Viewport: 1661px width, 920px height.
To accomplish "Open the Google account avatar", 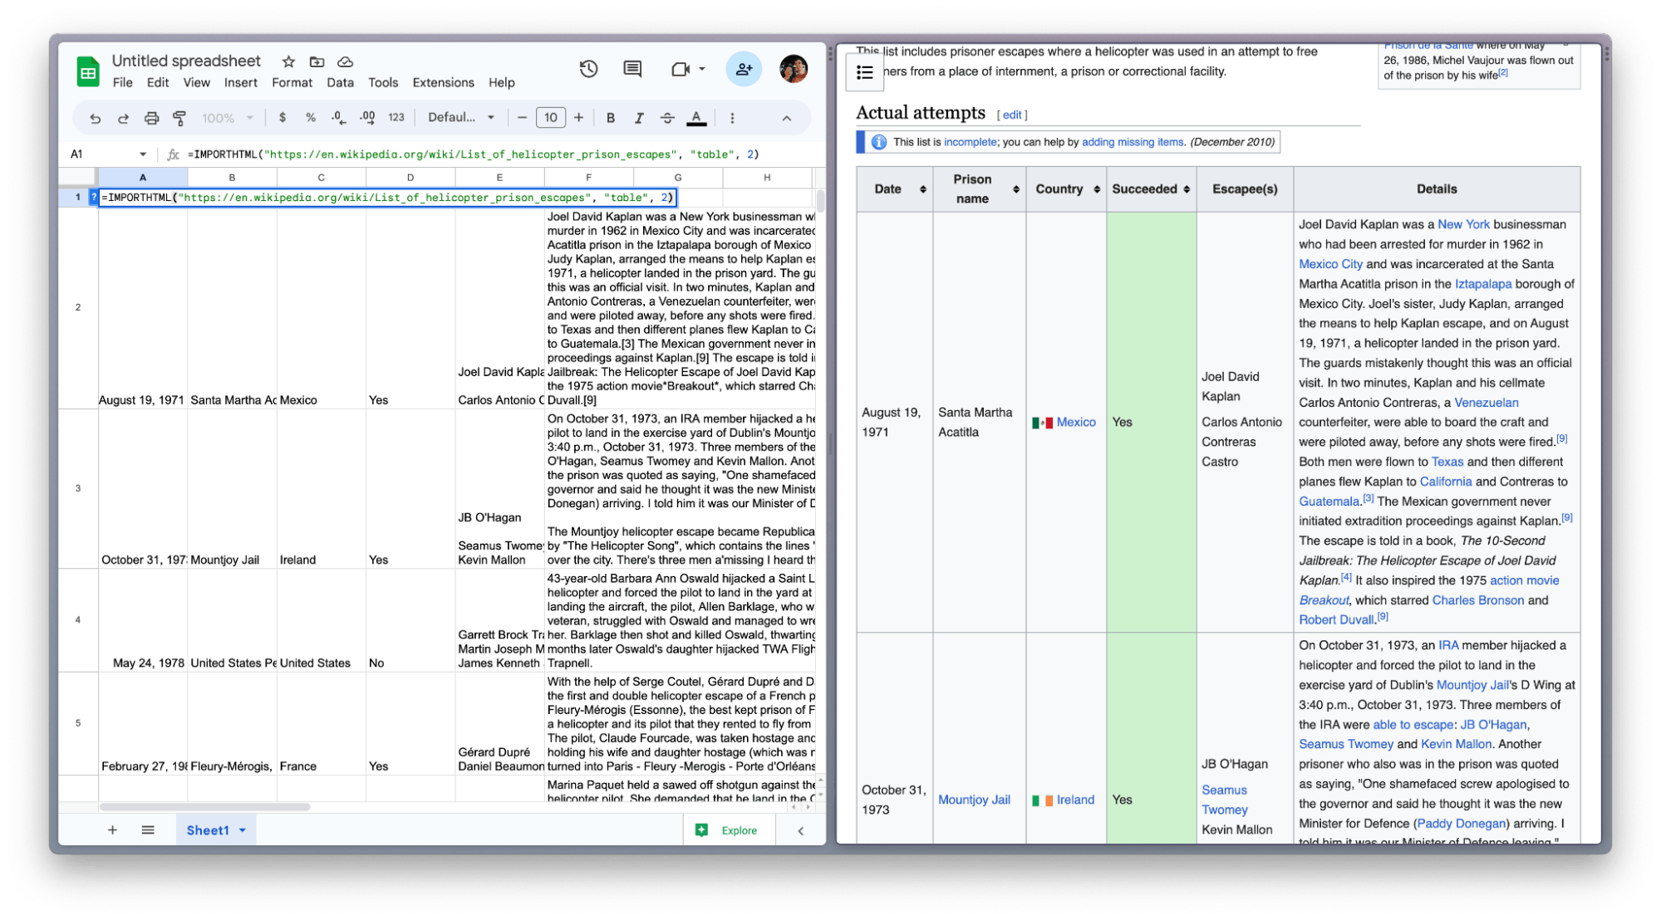I will pyautogui.click(x=794, y=69).
